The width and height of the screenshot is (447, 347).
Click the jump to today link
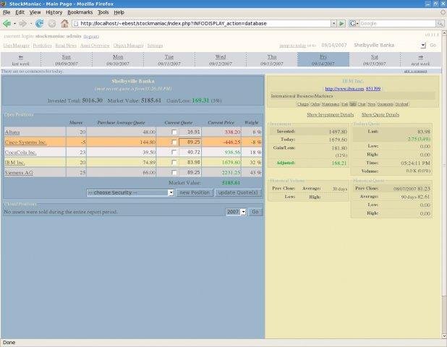[x=293, y=46]
